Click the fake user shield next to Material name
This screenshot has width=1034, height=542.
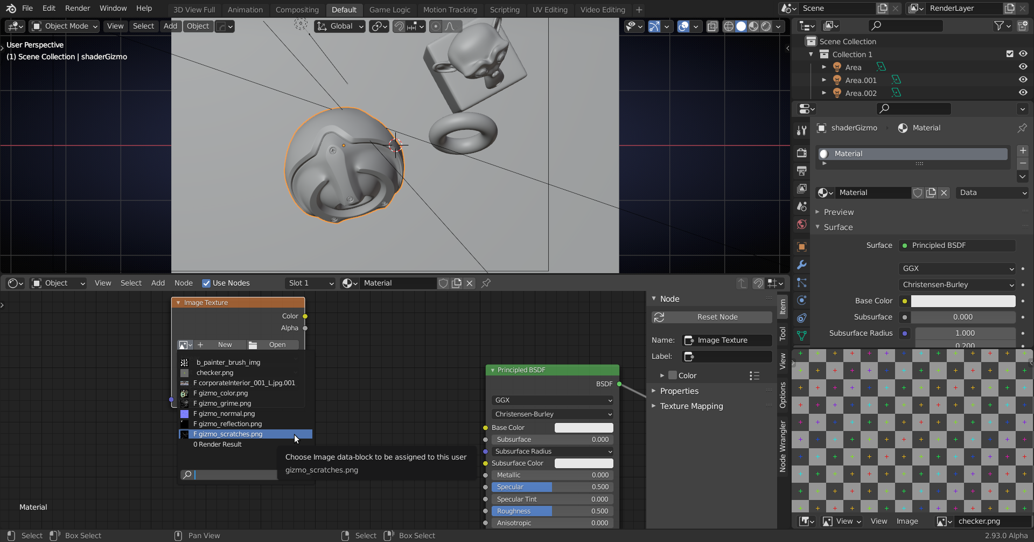918,192
